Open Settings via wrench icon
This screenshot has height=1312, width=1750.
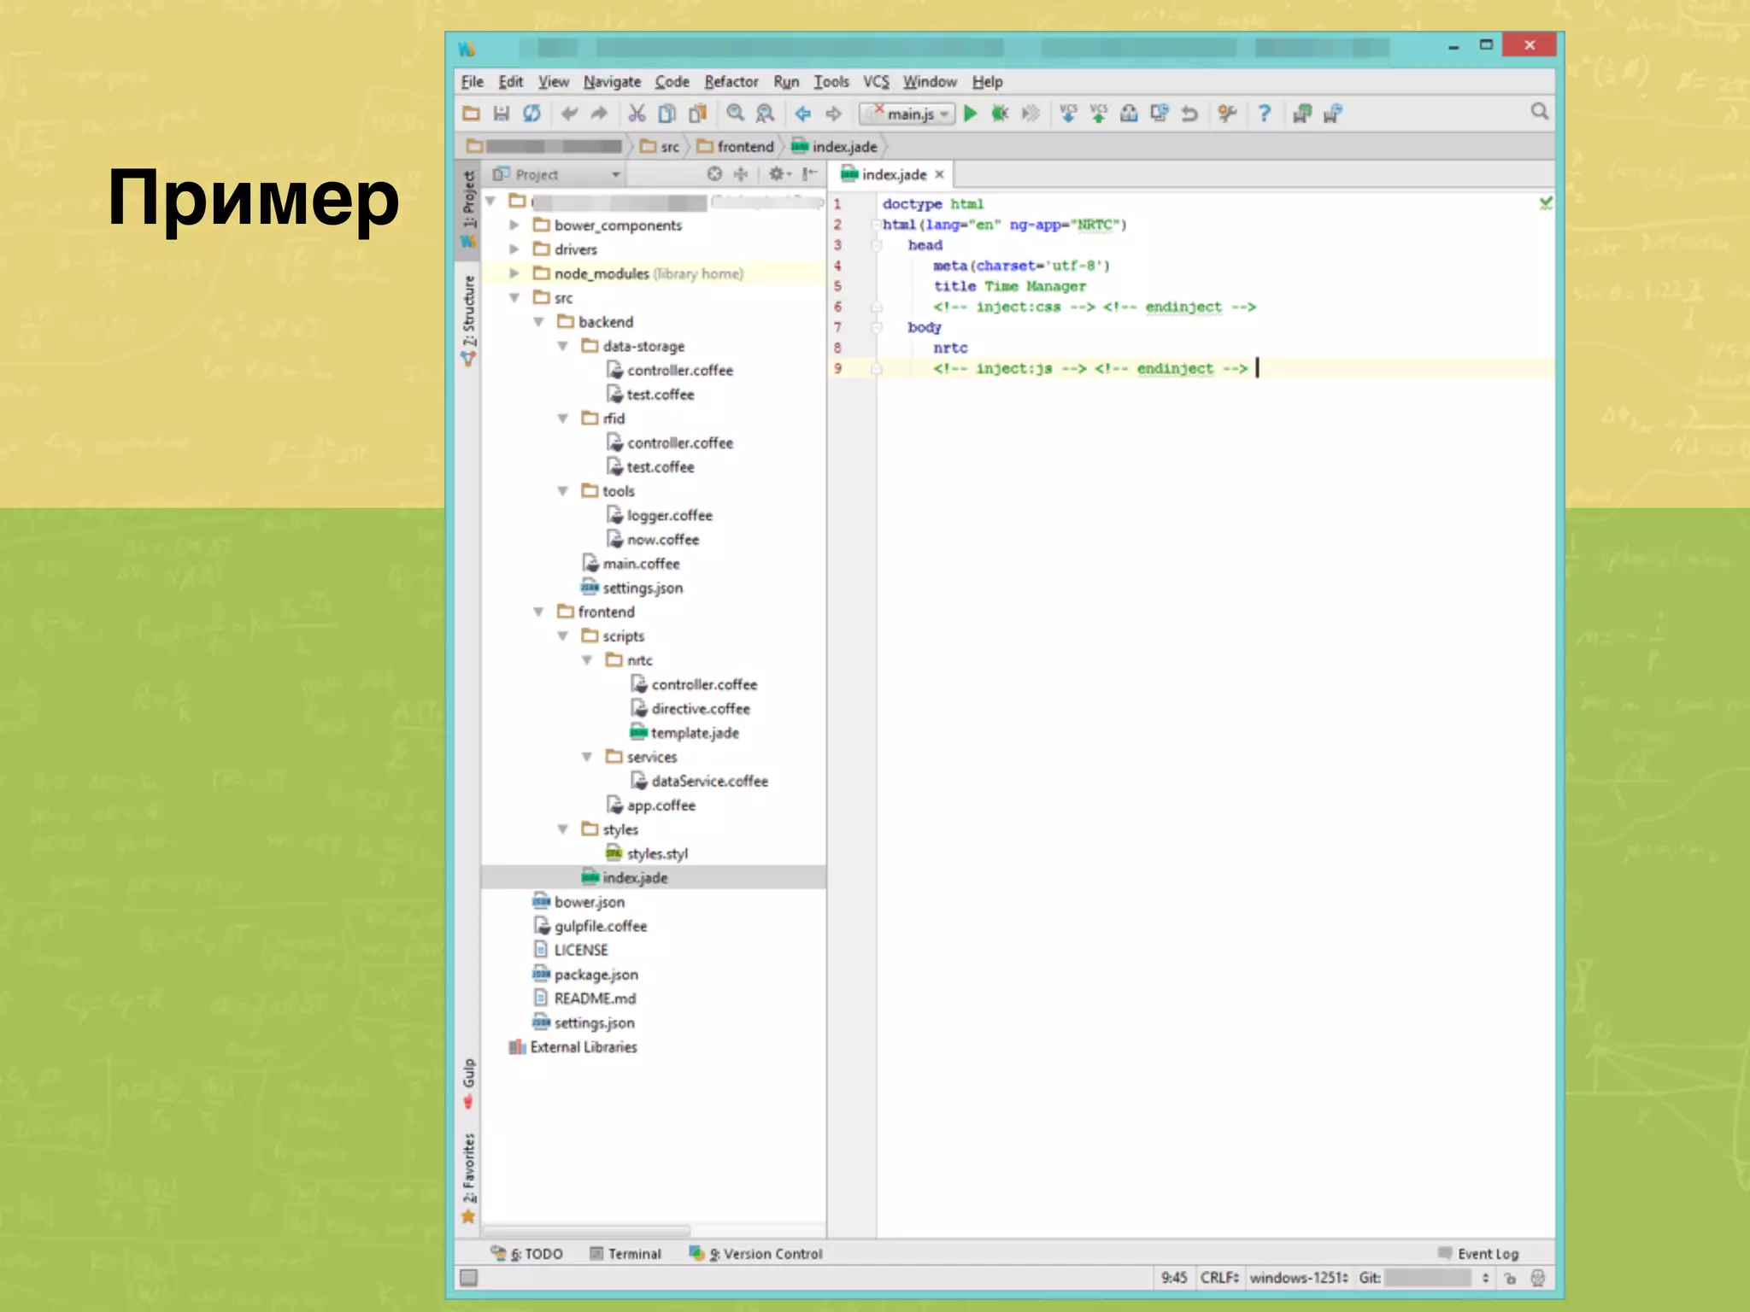pos(1227,113)
